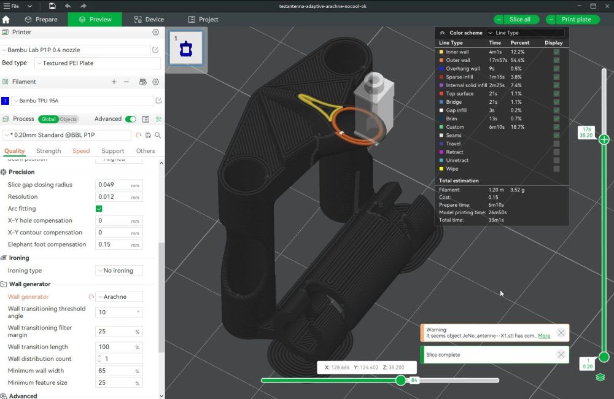Open the Bambu TPU 95A filament dropdown
The image size is (614, 399).
pyautogui.click(x=82, y=101)
